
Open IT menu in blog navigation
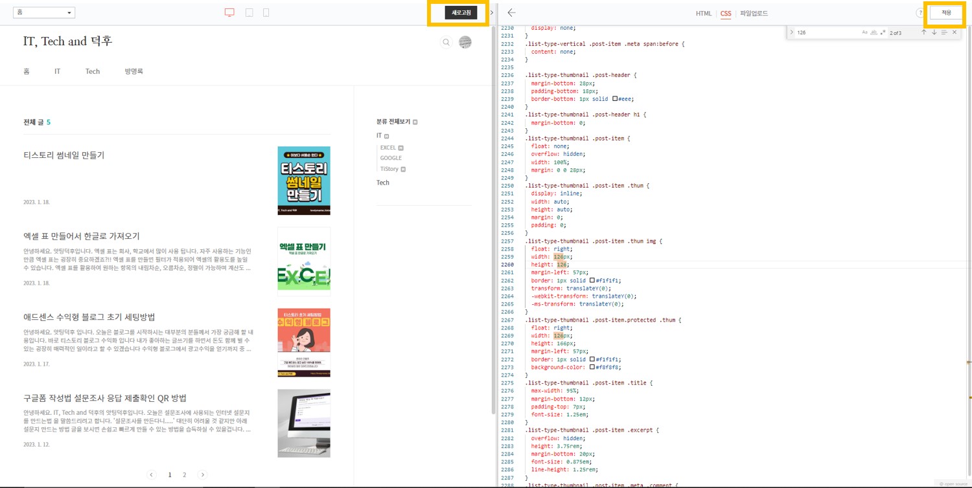[x=57, y=71]
